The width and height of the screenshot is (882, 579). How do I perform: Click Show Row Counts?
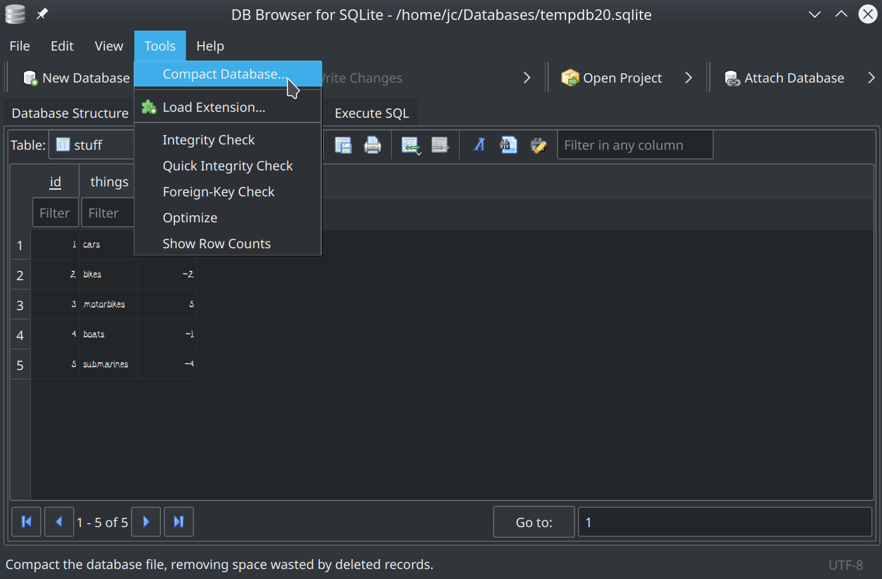click(216, 244)
